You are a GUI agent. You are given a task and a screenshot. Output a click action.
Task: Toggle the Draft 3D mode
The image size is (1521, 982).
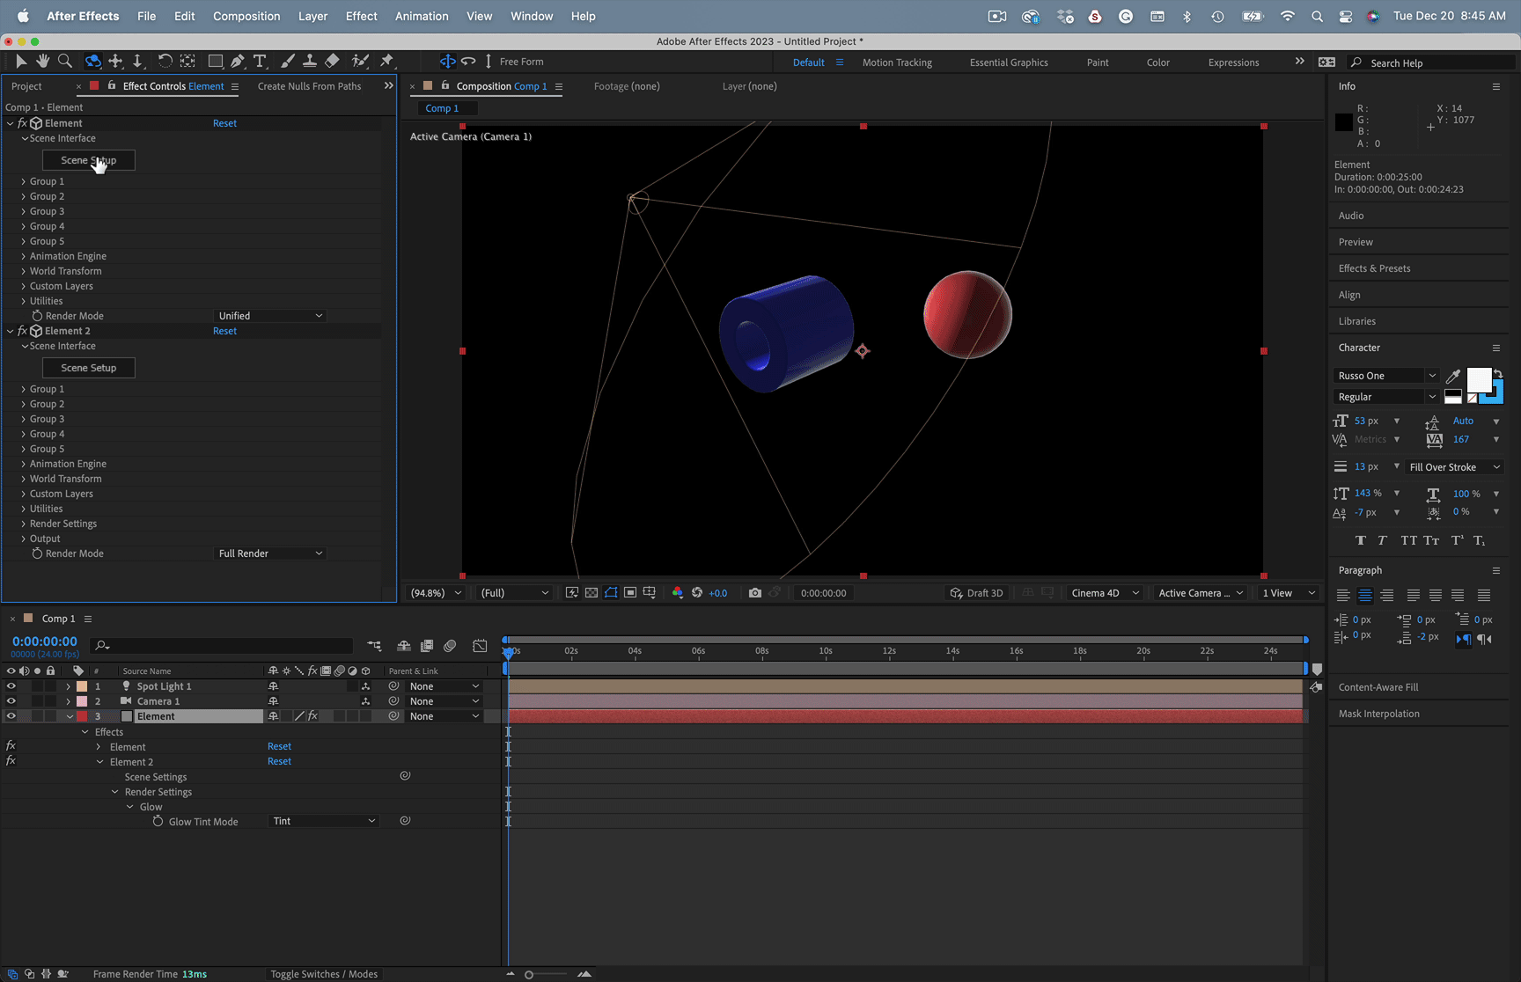click(977, 593)
